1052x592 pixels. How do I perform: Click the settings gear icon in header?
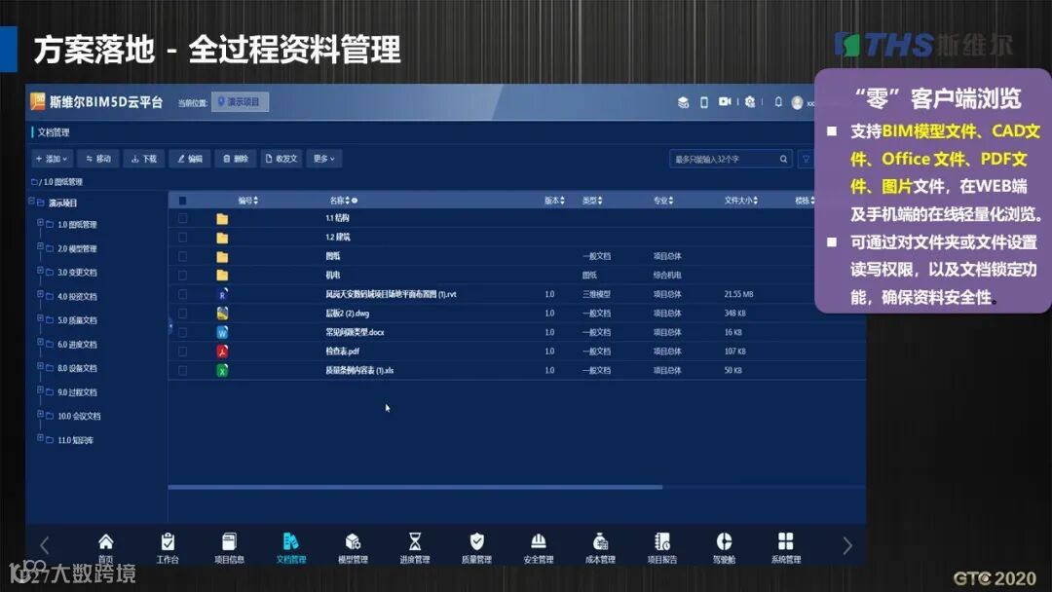(x=750, y=102)
